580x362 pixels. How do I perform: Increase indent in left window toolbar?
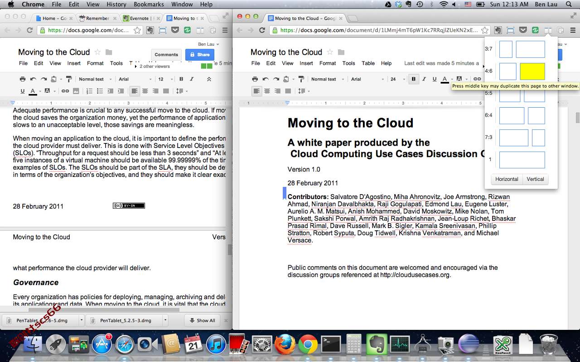pos(121,91)
